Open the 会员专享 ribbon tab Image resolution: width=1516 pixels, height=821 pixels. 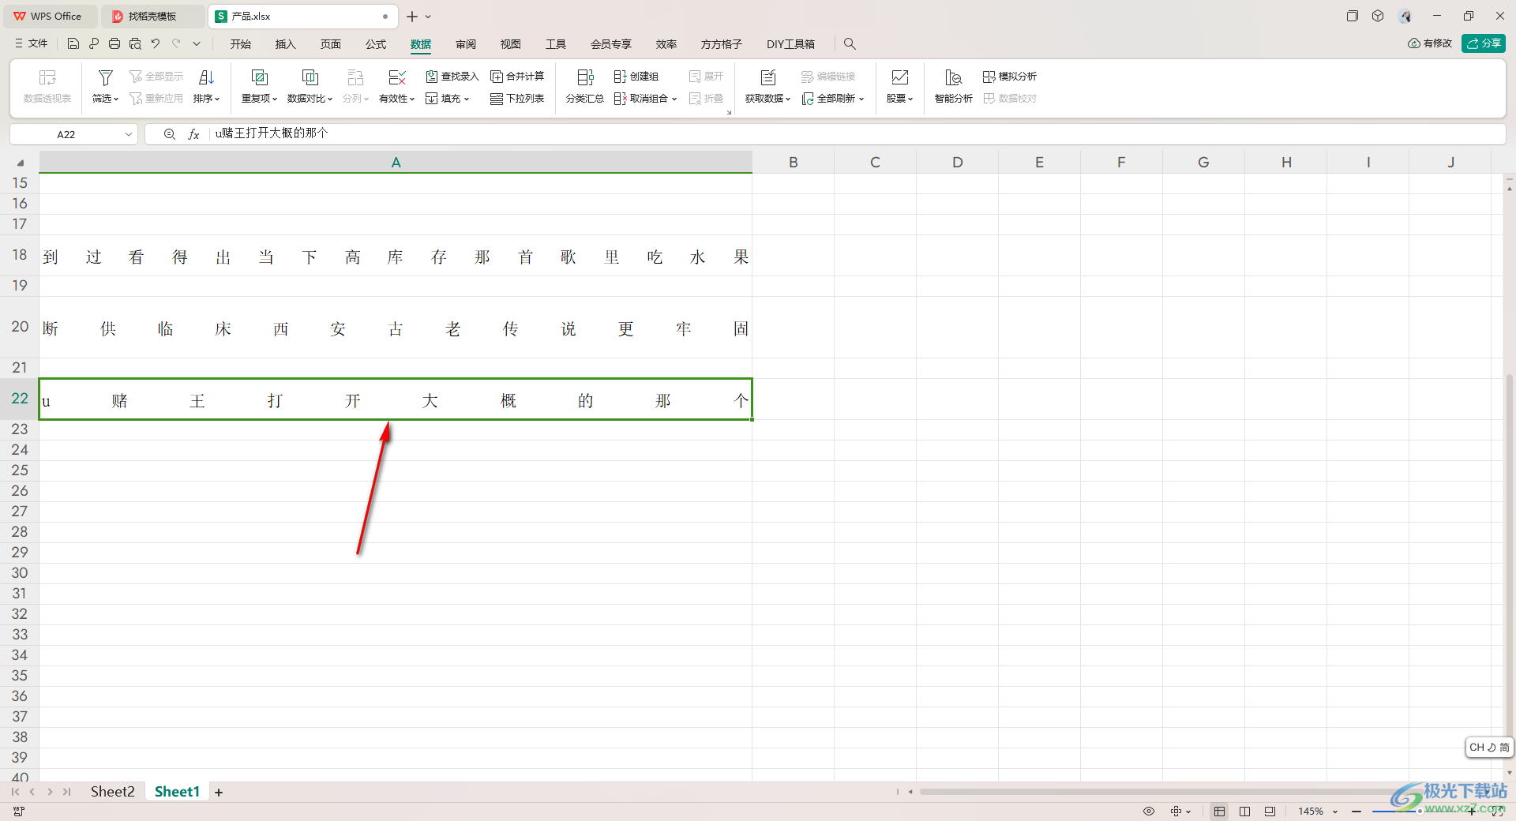(x=611, y=44)
